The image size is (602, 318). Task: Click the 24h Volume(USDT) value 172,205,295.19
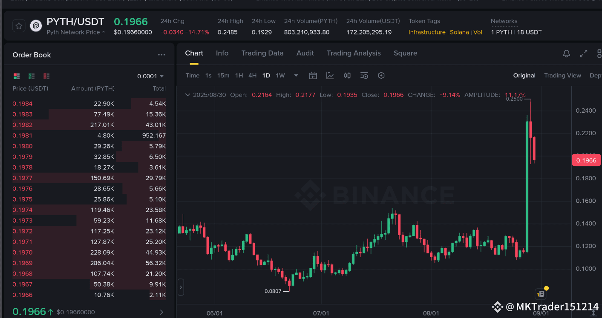[x=369, y=32]
